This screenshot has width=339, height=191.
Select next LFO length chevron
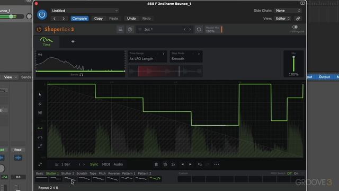click(84, 164)
